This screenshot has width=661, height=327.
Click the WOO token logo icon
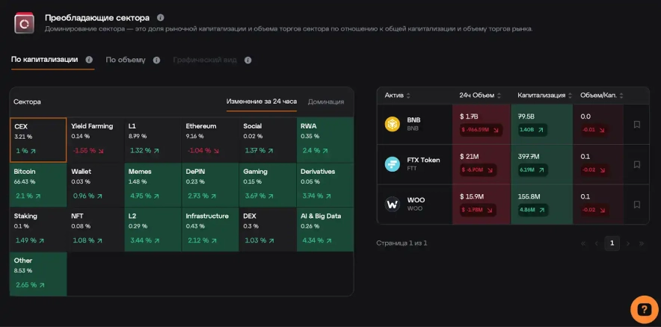pyautogui.click(x=393, y=204)
